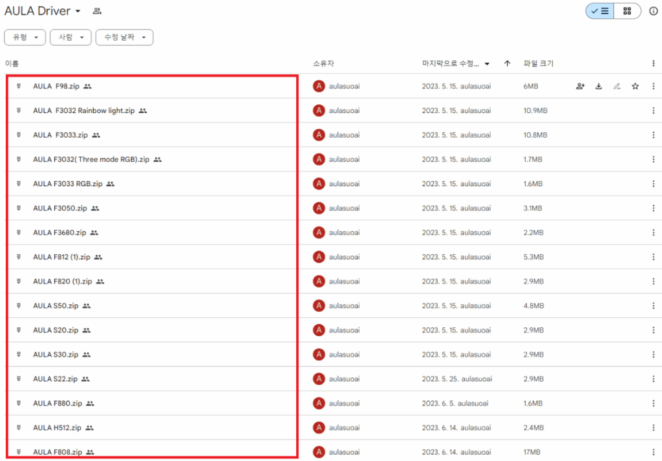The width and height of the screenshot is (662, 461).
Task: Select the AULA F98.zip file name
Action: point(56,86)
